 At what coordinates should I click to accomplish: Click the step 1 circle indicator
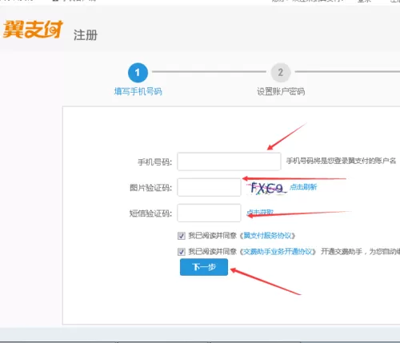[x=138, y=73]
